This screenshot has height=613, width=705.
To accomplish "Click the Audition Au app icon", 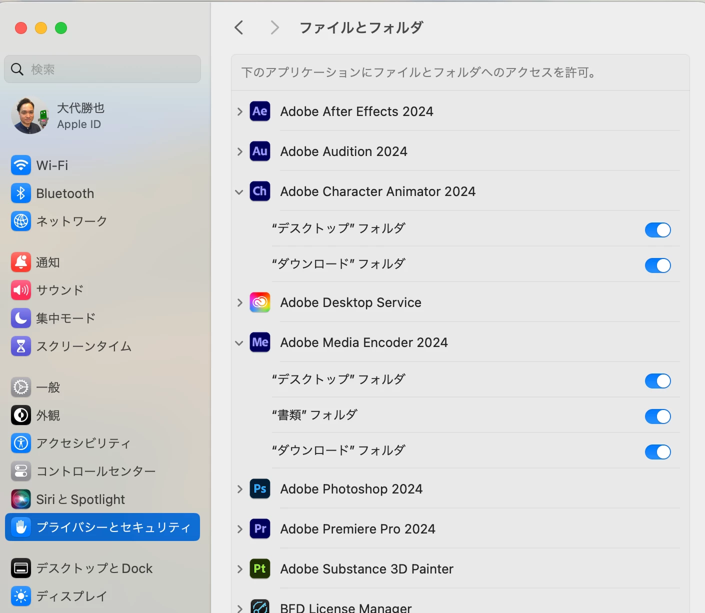I will pos(260,151).
